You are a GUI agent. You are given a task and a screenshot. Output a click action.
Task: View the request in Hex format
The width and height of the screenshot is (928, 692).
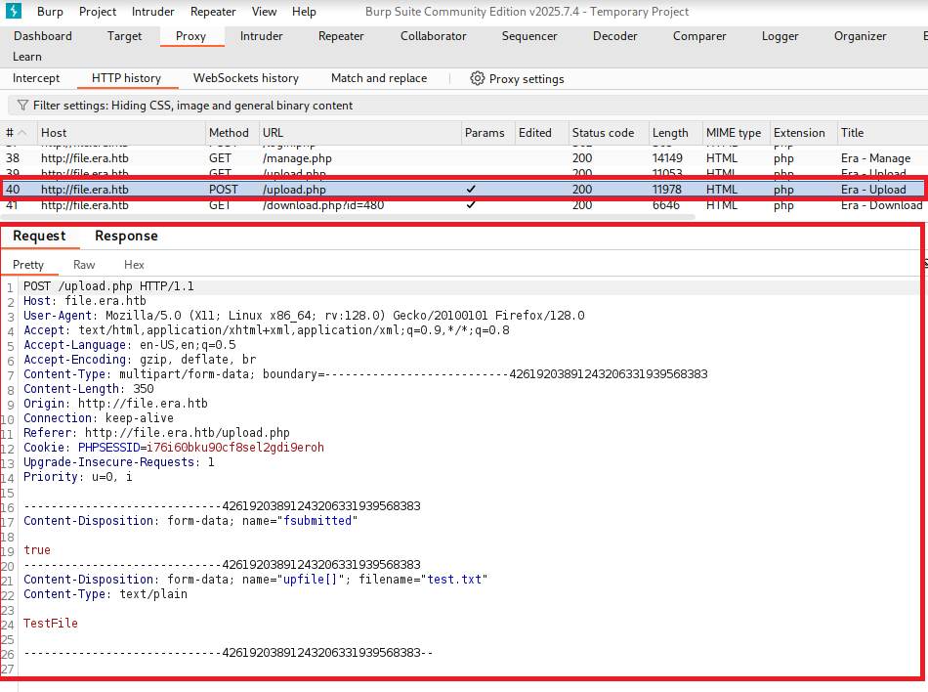(134, 265)
